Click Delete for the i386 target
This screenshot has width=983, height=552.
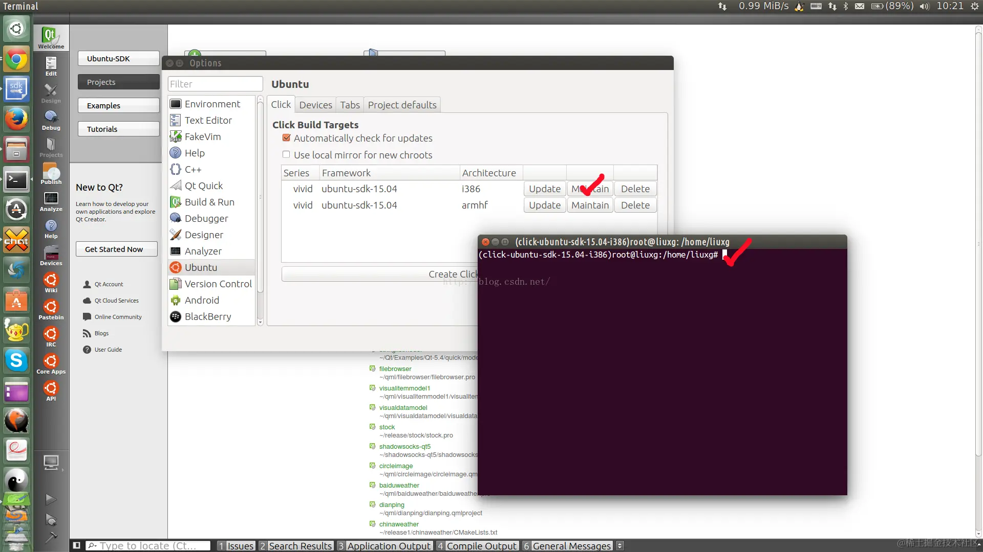coord(635,189)
